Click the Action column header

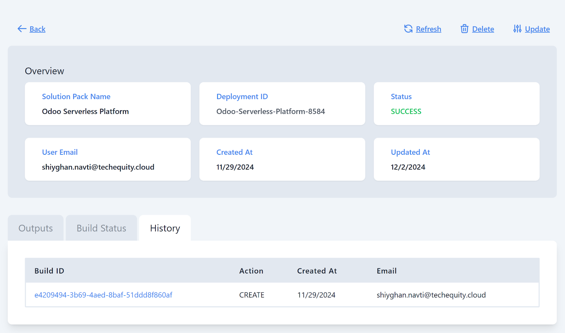coord(251,271)
